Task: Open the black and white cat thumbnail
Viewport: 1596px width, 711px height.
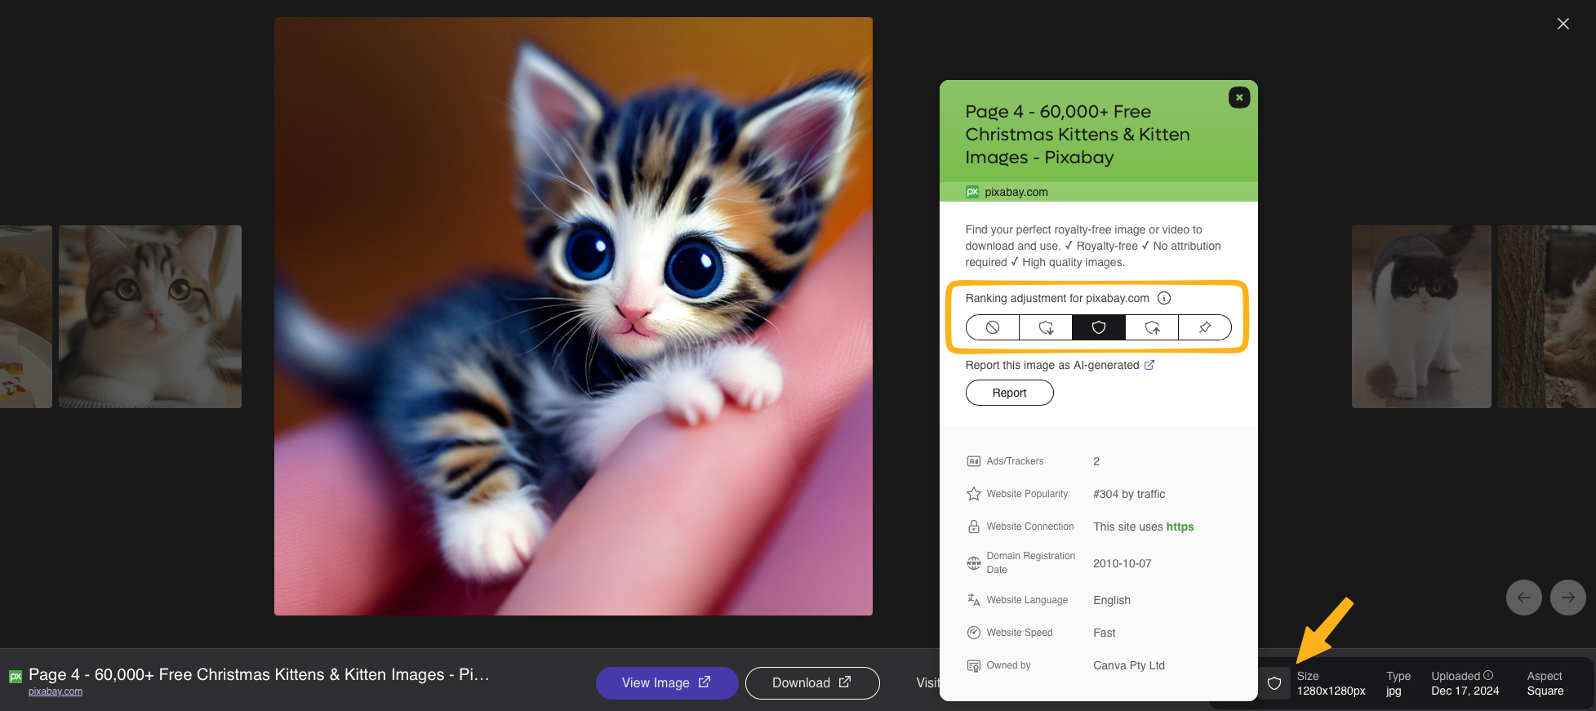Action: (1421, 317)
